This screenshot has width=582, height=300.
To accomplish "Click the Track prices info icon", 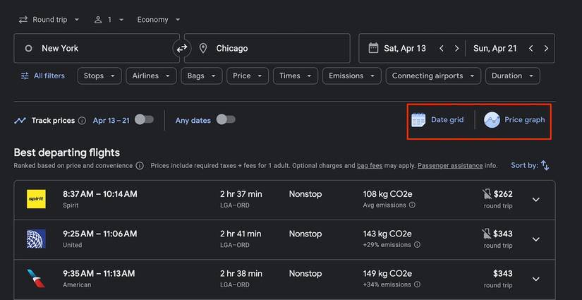I will [x=82, y=121].
